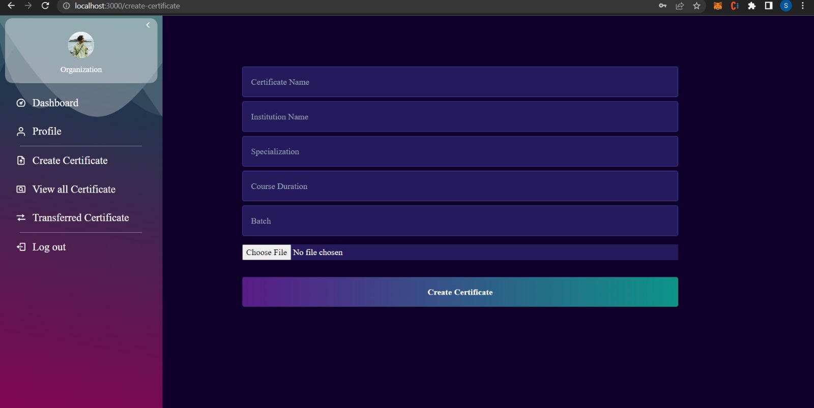This screenshot has width=814, height=408.
Task: Submit the form with the Create Certificate button
Action: [x=460, y=292]
